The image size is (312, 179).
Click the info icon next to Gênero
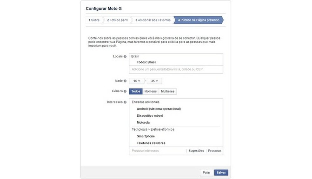125,91
